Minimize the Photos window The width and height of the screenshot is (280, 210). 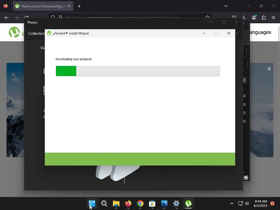coord(211,22)
